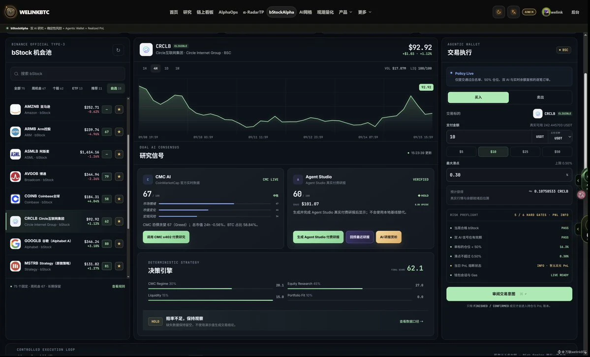This screenshot has height=357, width=590.
Task: Open the AI网格 nav item
Action: pos(306,12)
